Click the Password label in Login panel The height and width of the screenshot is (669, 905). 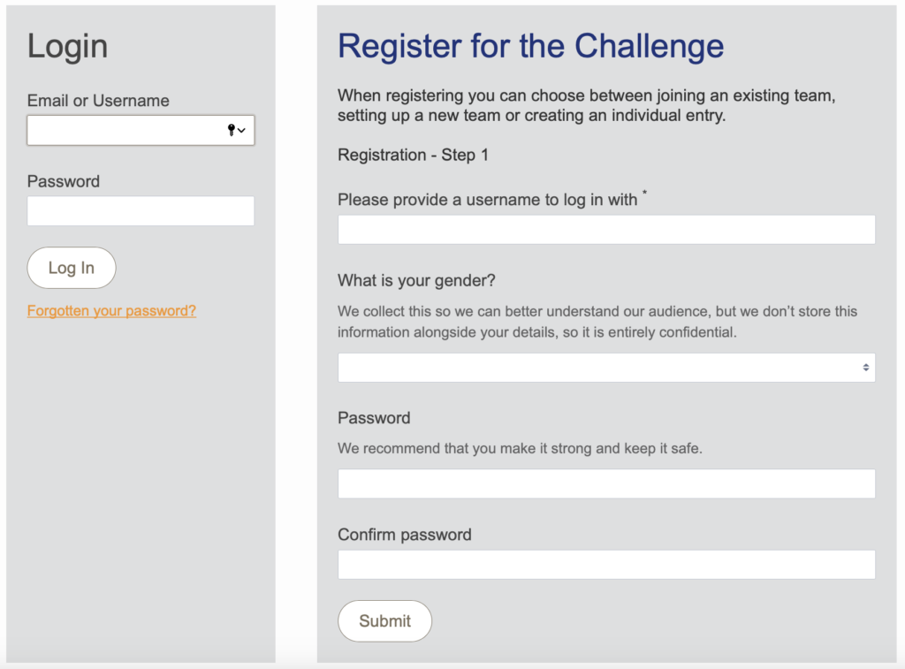[x=64, y=181]
